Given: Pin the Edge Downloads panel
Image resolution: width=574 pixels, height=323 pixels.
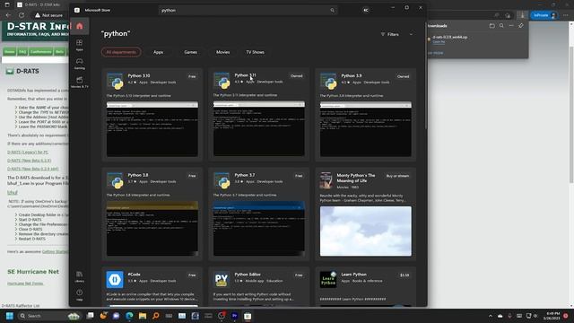Looking at the screenshot, I should [520, 26].
